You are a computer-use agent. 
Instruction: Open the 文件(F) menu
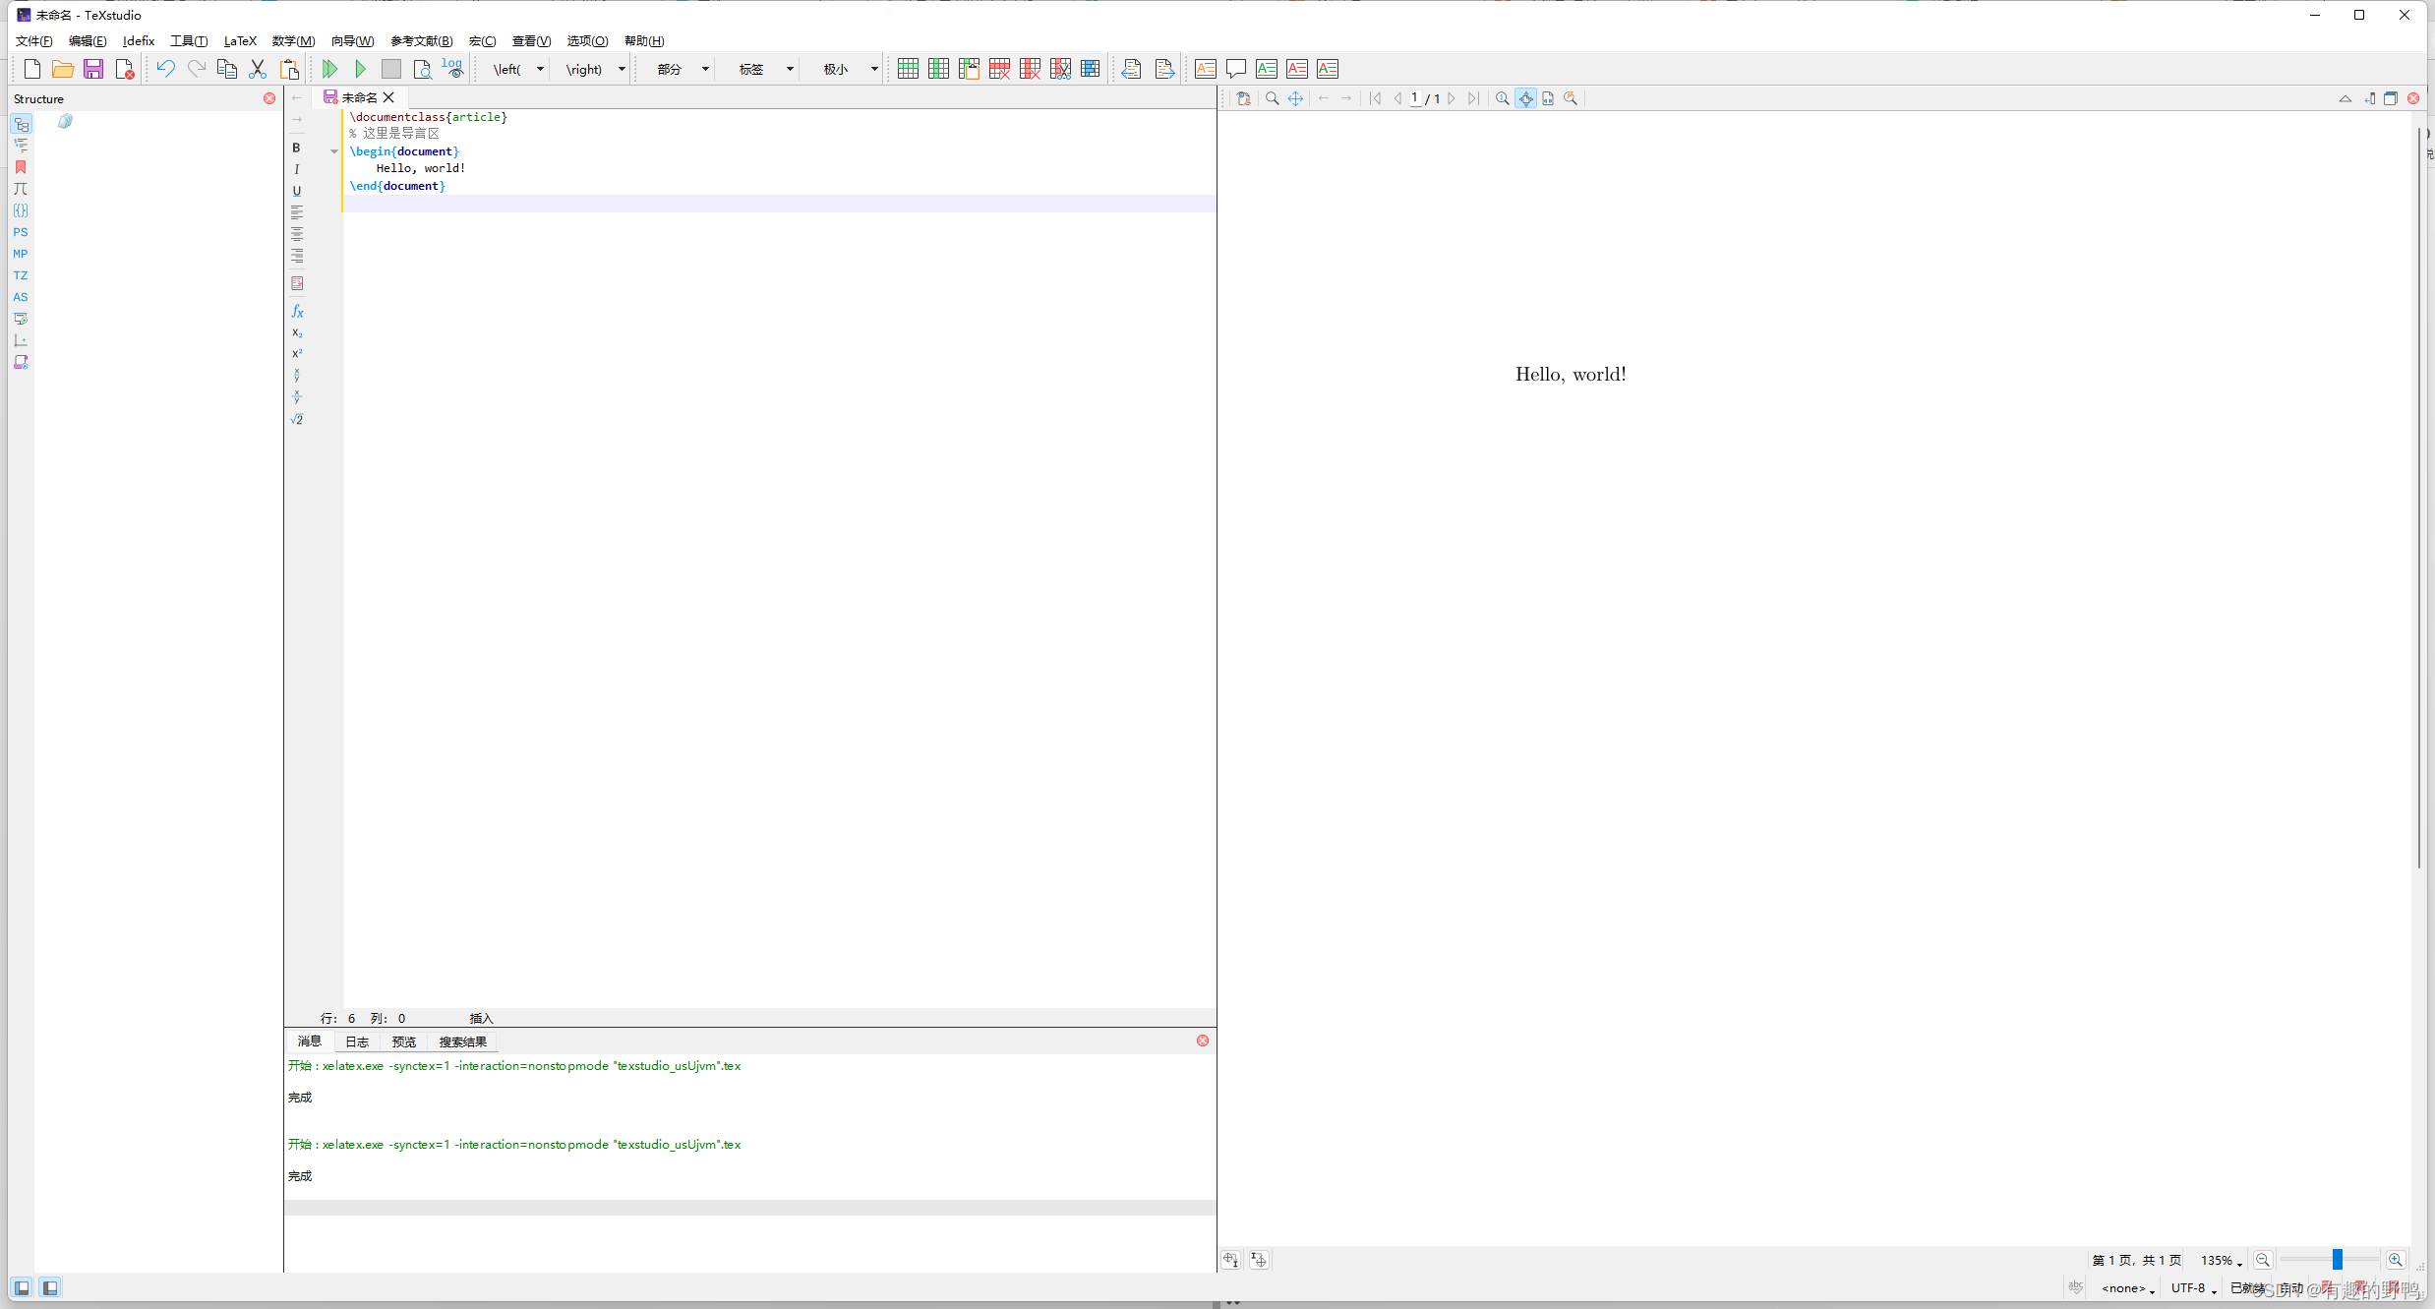point(33,41)
